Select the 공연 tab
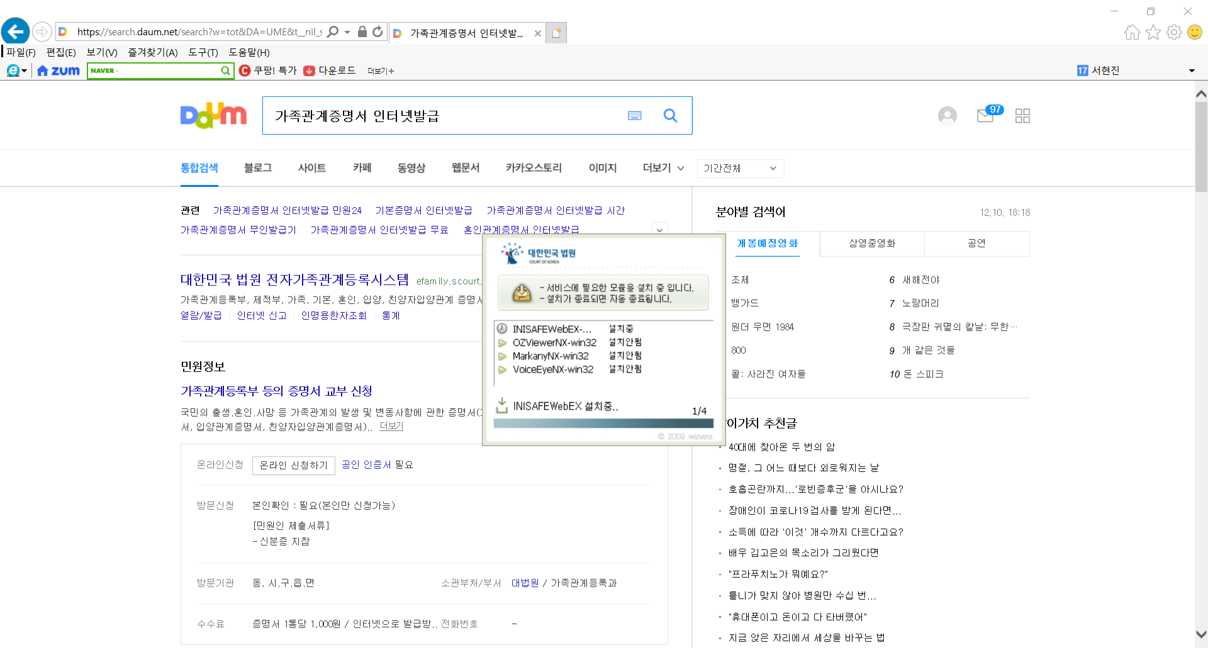The height and width of the screenshot is (648, 1208). 976,243
